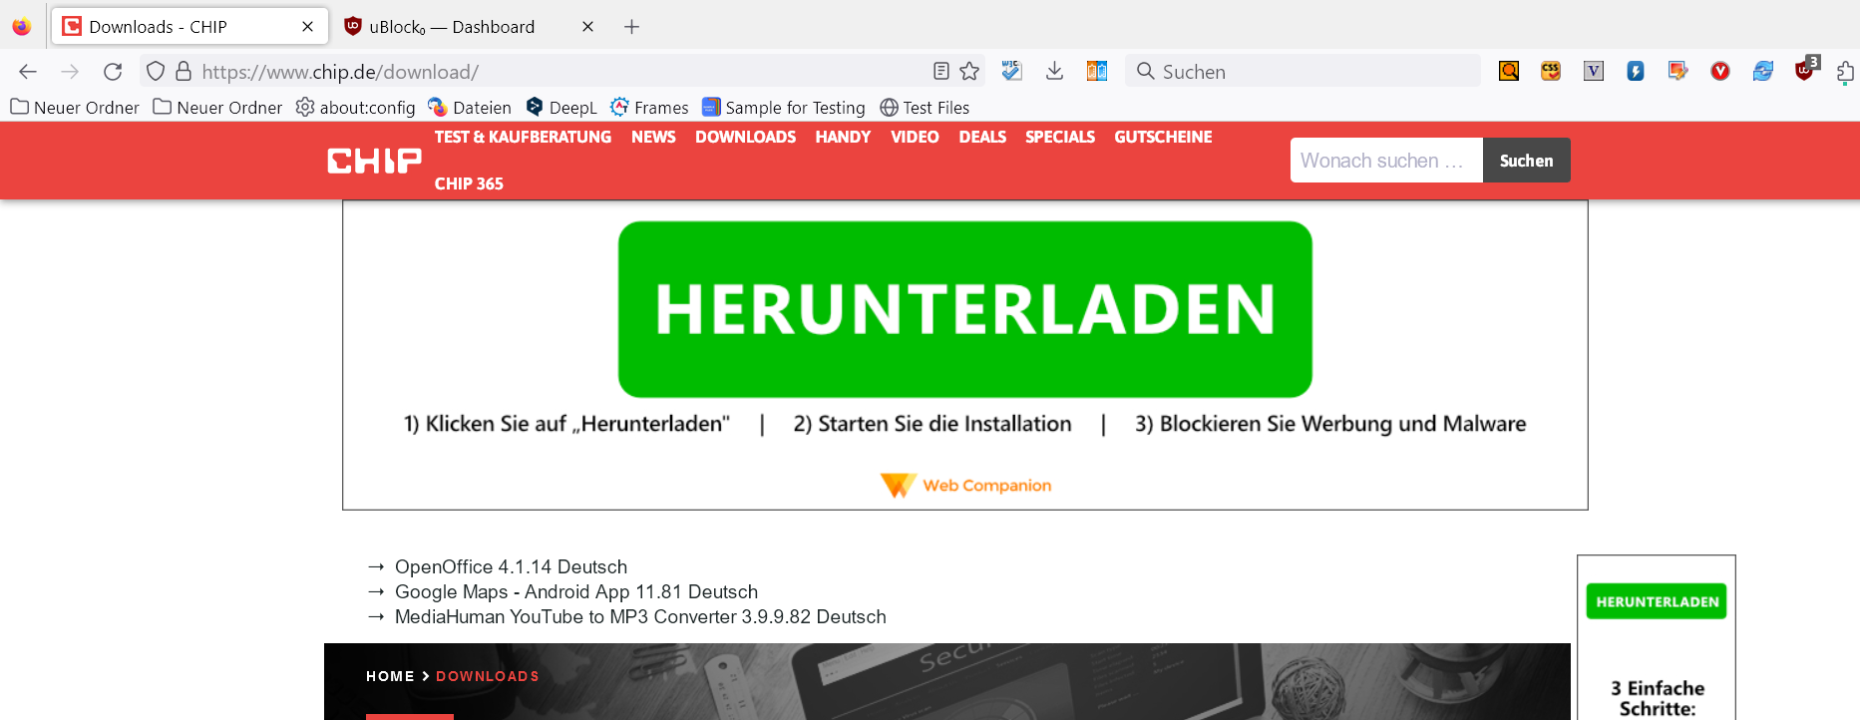The image size is (1860, 720).
Task: Close the uBlock Dashboard tab
Action: (x=588, y=27)
